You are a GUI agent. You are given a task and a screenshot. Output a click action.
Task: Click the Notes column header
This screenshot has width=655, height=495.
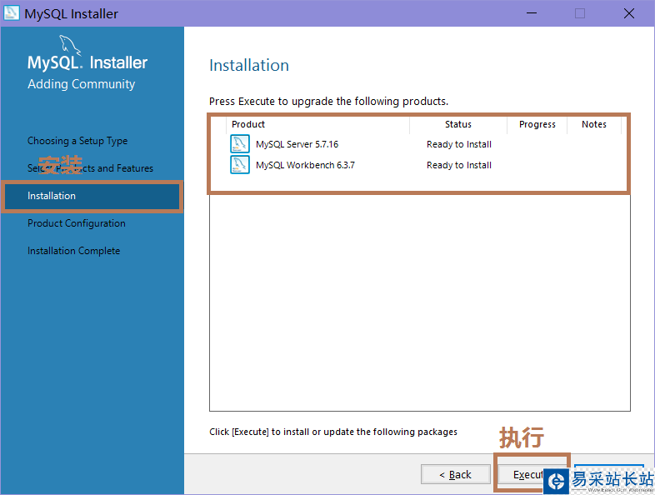coord(594,124)
